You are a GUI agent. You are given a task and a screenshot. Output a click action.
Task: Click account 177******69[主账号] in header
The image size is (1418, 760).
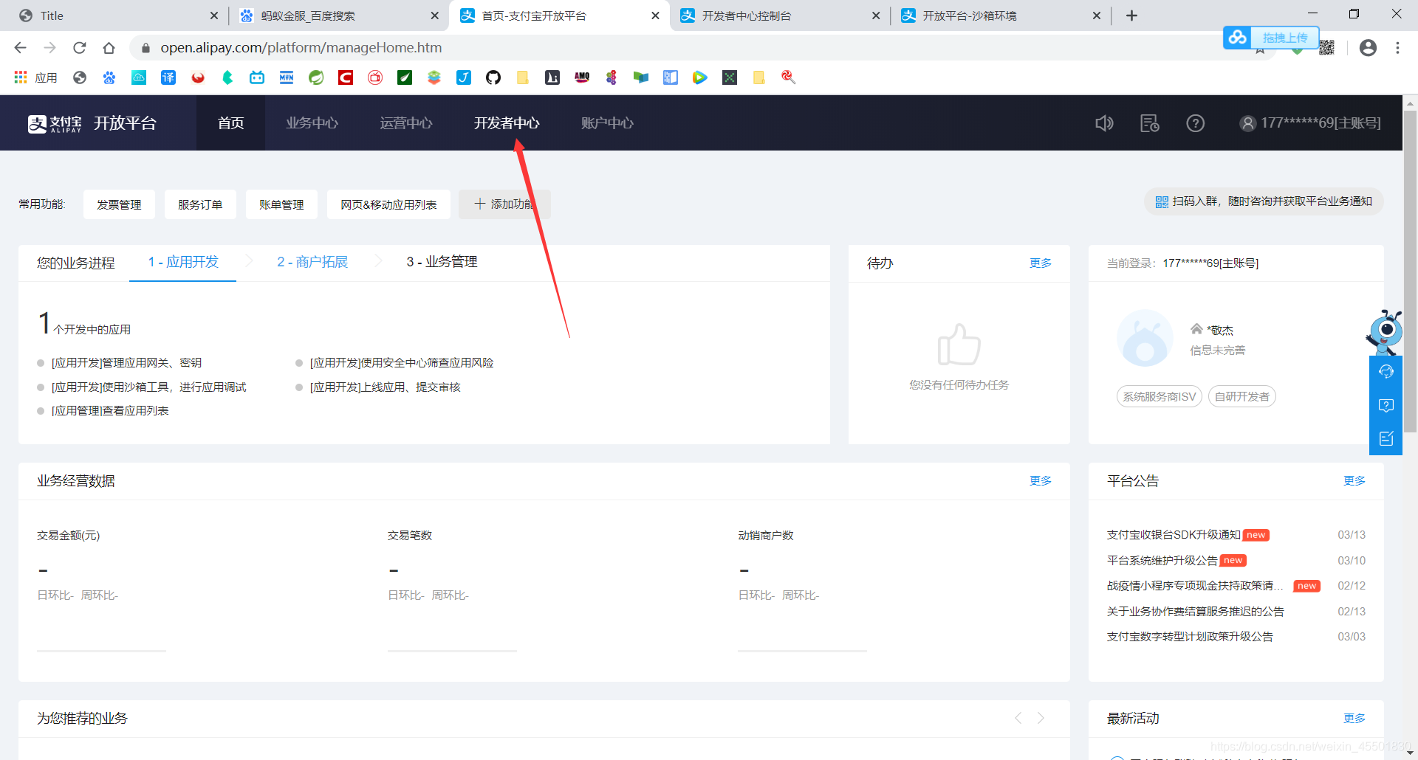(1321, 123)
